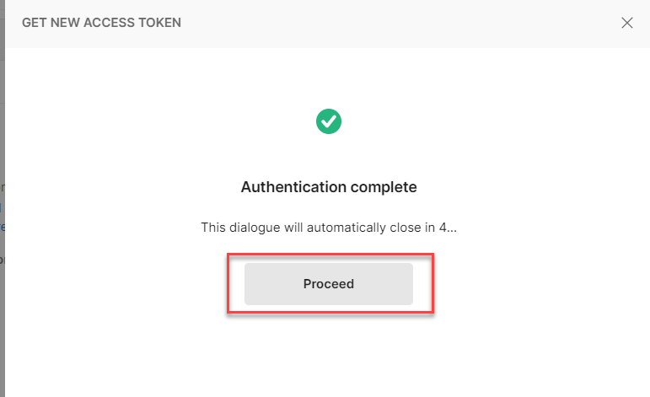Click the green success checkmark icon

(x=329, y=121)
